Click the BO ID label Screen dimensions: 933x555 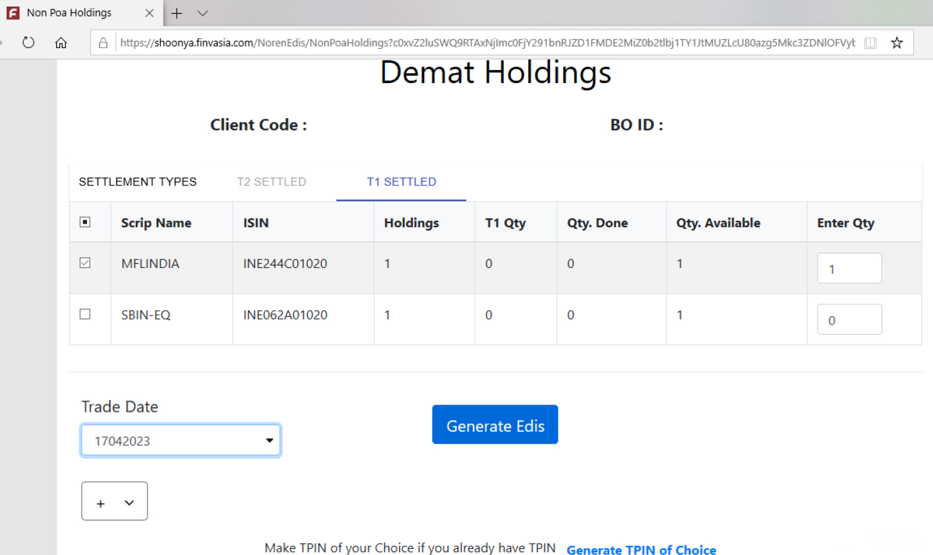click(x=637, y=125)
